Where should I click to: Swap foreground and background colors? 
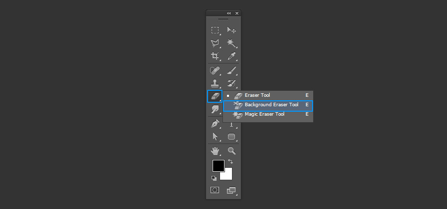pyautogui.click(x=230, y=161)
